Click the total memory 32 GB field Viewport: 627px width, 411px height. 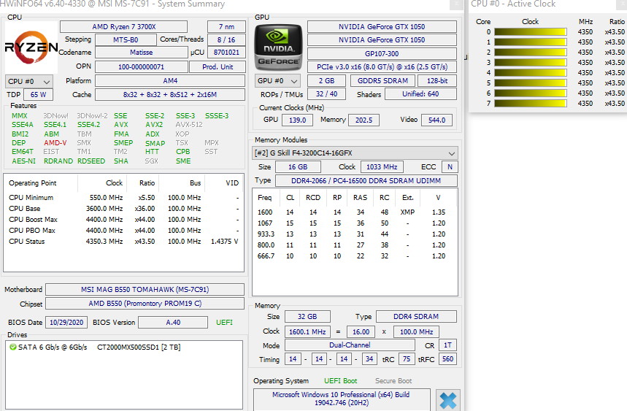point(307,317)
